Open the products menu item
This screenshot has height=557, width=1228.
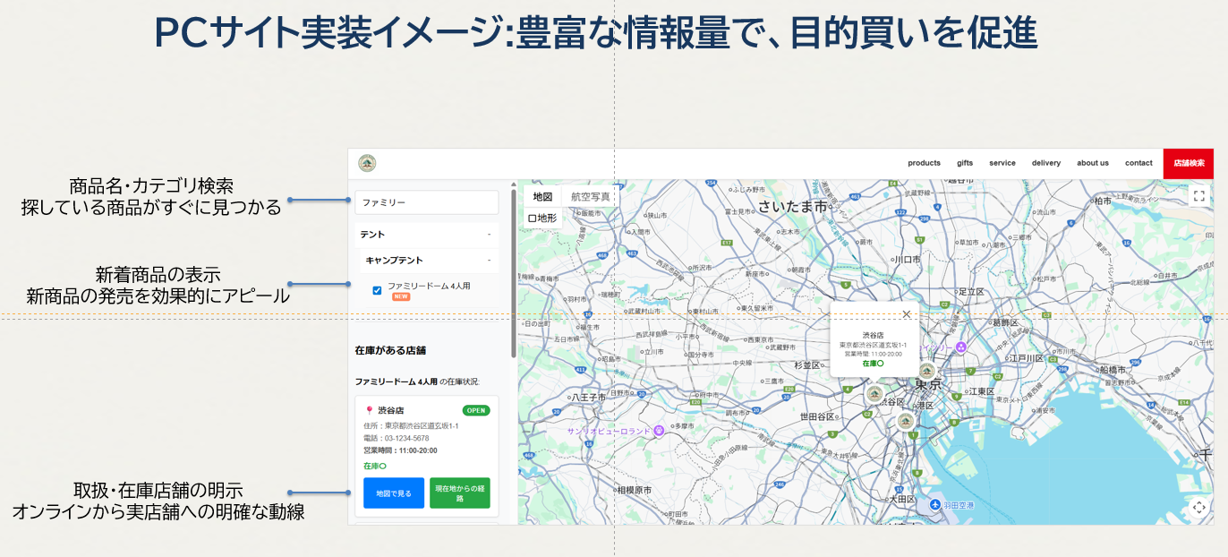point(924,163)
